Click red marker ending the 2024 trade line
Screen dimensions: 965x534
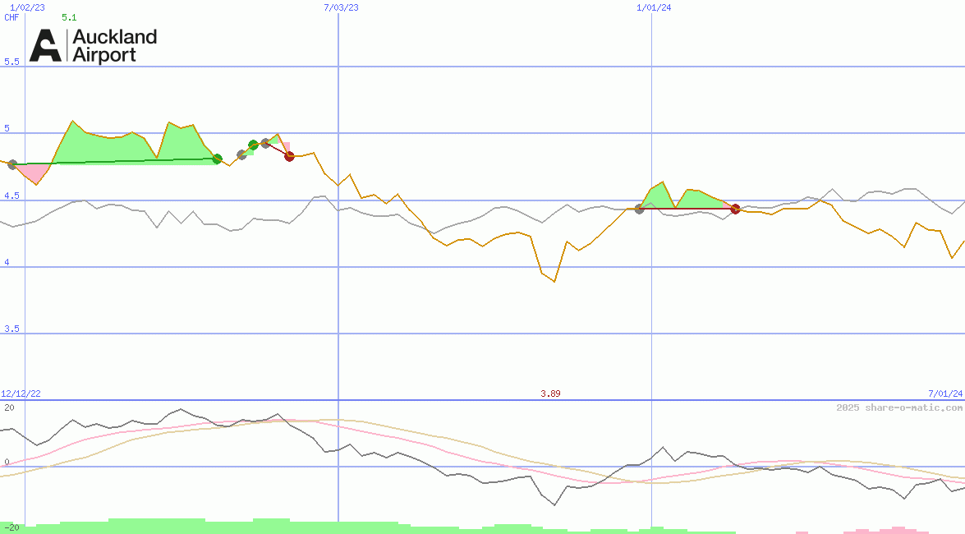click(x=735, y=209)
